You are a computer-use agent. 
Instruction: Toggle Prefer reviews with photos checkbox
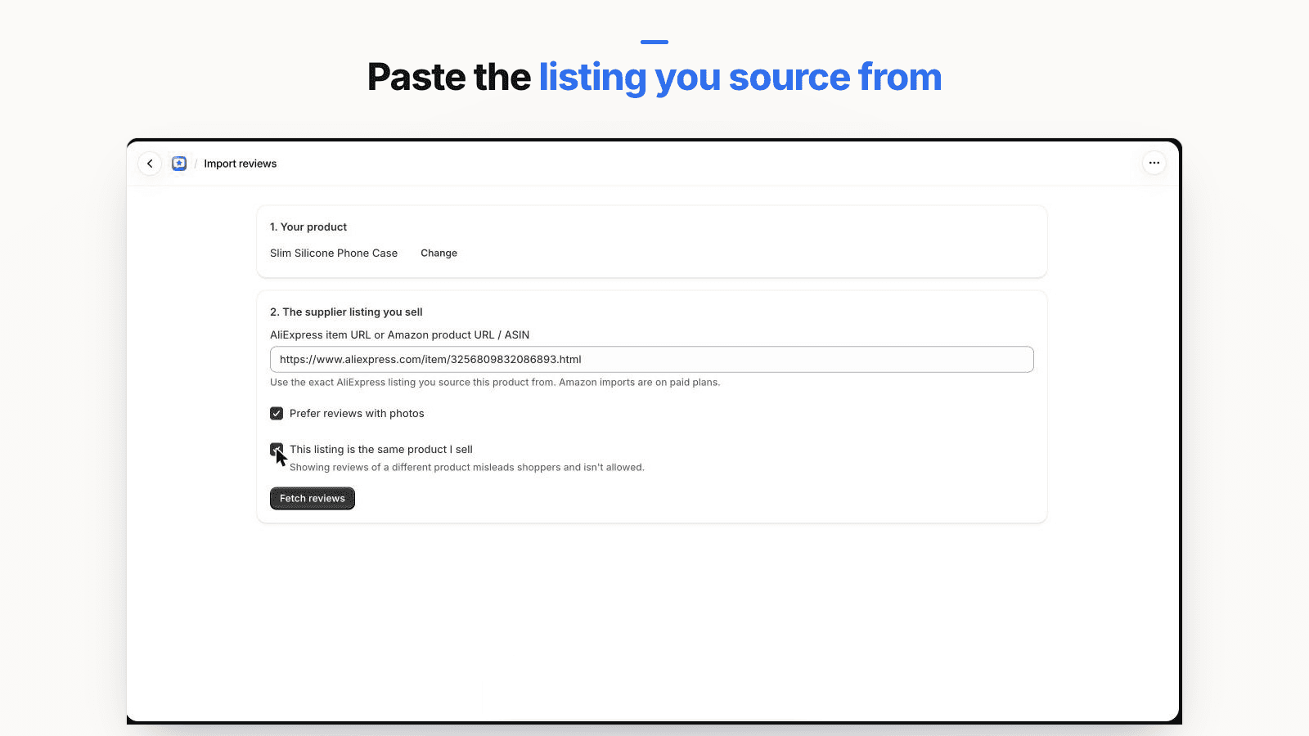[277, 414]
